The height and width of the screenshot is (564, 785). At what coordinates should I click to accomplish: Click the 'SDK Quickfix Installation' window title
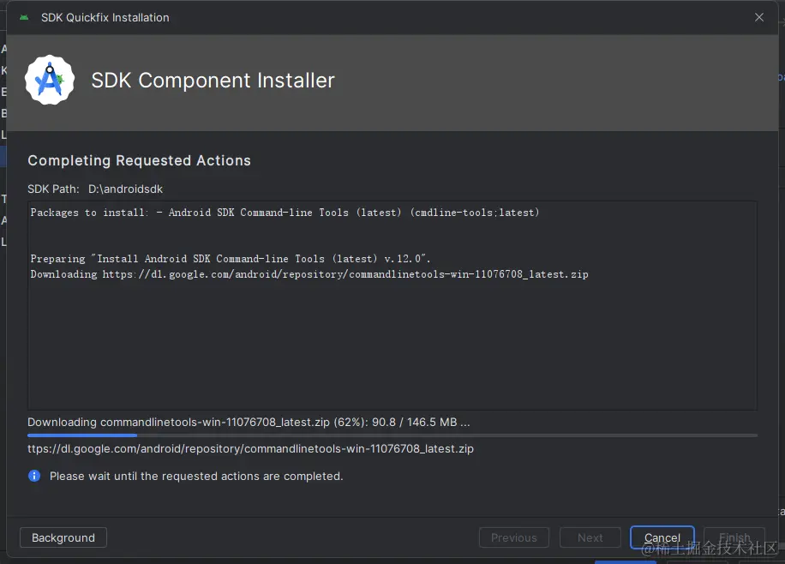coord(105,17)
